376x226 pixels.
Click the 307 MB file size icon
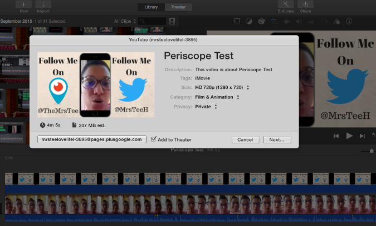coord(74,125)
